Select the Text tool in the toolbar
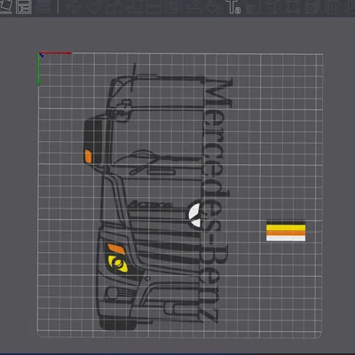Image resolution: width=355 pixels, height=355 pixels. coord(233,6)
